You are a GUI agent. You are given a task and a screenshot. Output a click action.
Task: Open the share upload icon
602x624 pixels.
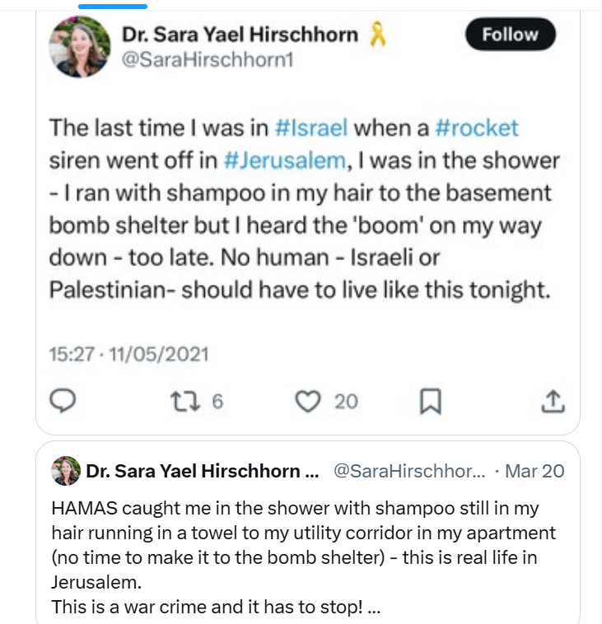[553, 401]
